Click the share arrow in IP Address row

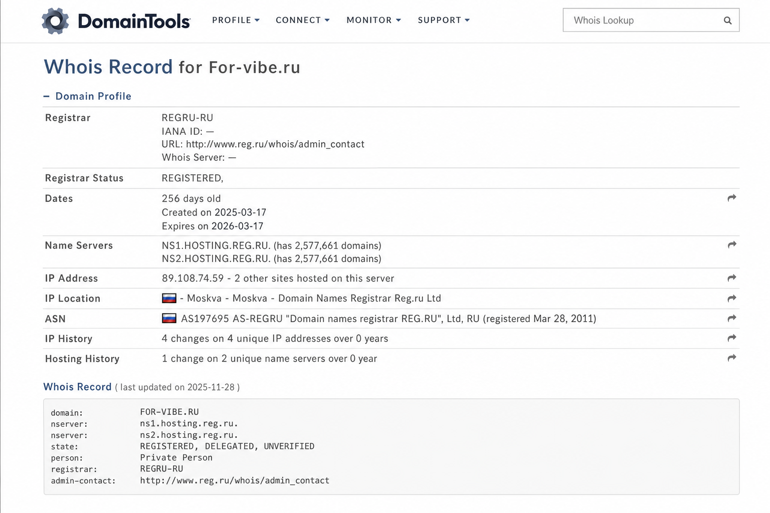732,278
